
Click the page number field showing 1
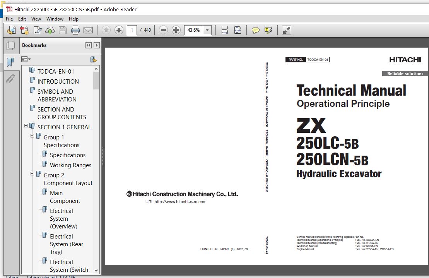(132, 30)
